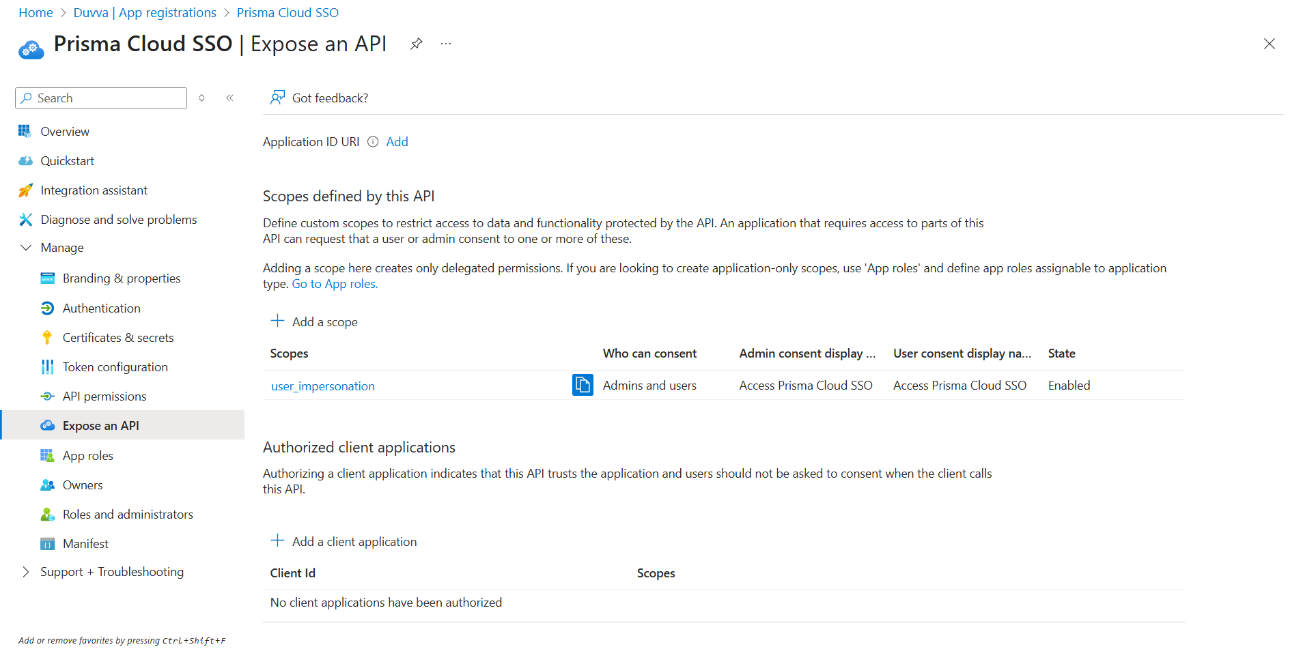Click the Enabled state cell

[1069, 386]
